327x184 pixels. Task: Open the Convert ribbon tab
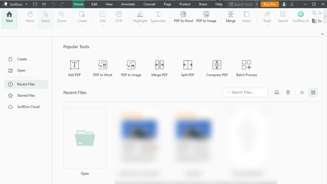pos(149,4)
